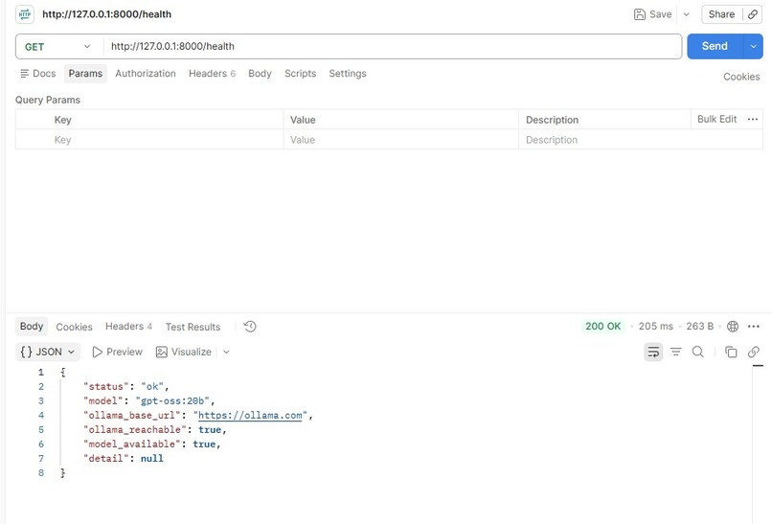Open response history clock icon

tap(250, 327)
